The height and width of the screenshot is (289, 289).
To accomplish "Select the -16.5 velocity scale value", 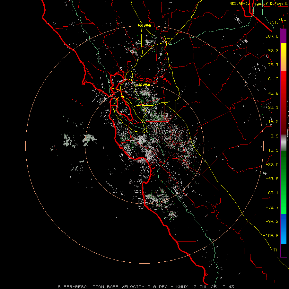I will click(272, 150).
